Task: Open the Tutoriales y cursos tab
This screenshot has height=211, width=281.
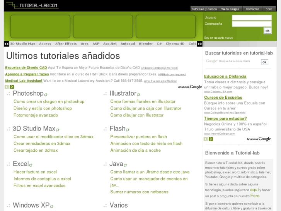Action: tap(204, 9)
